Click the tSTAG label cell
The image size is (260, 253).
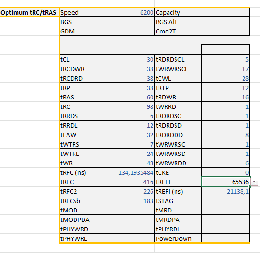[178, 201]
